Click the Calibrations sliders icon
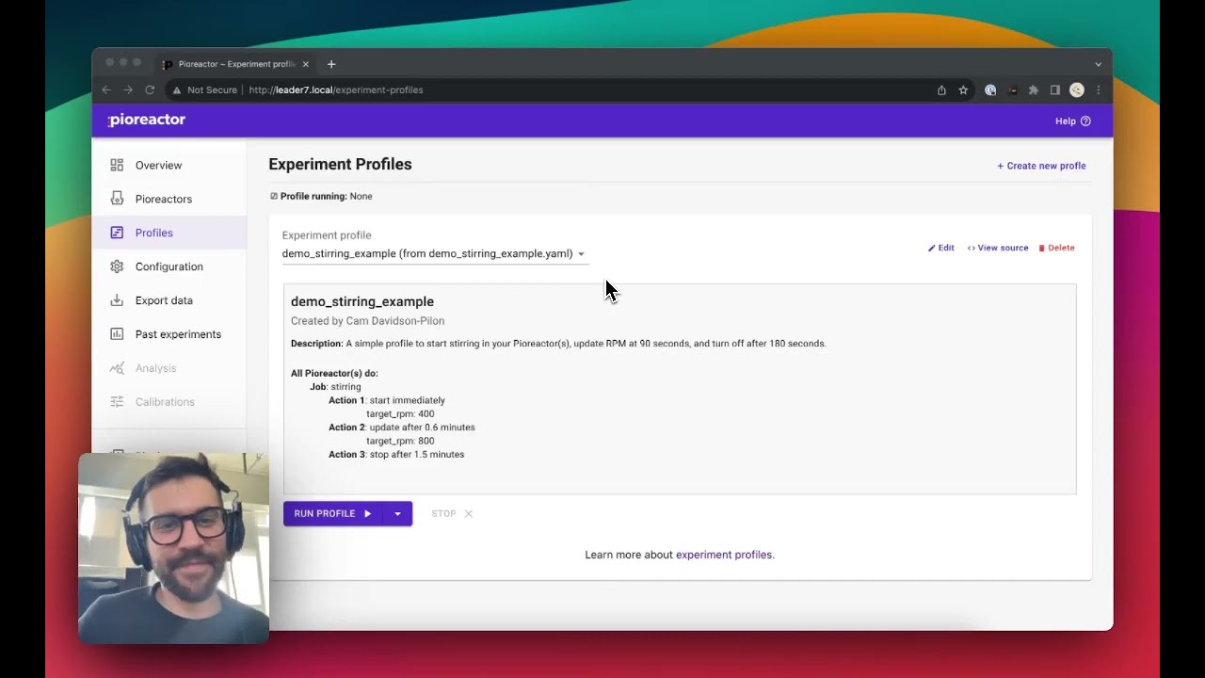The height and width of the screenshot is (678, 1205). point(117,402)
